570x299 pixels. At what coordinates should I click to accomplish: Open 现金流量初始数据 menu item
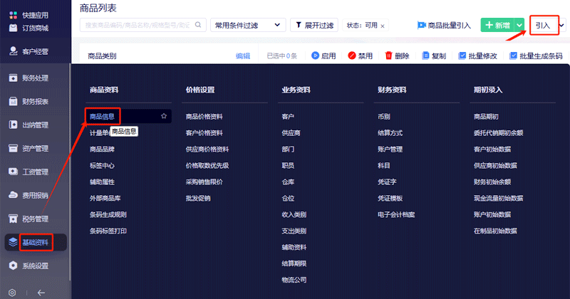click(498, 198)
